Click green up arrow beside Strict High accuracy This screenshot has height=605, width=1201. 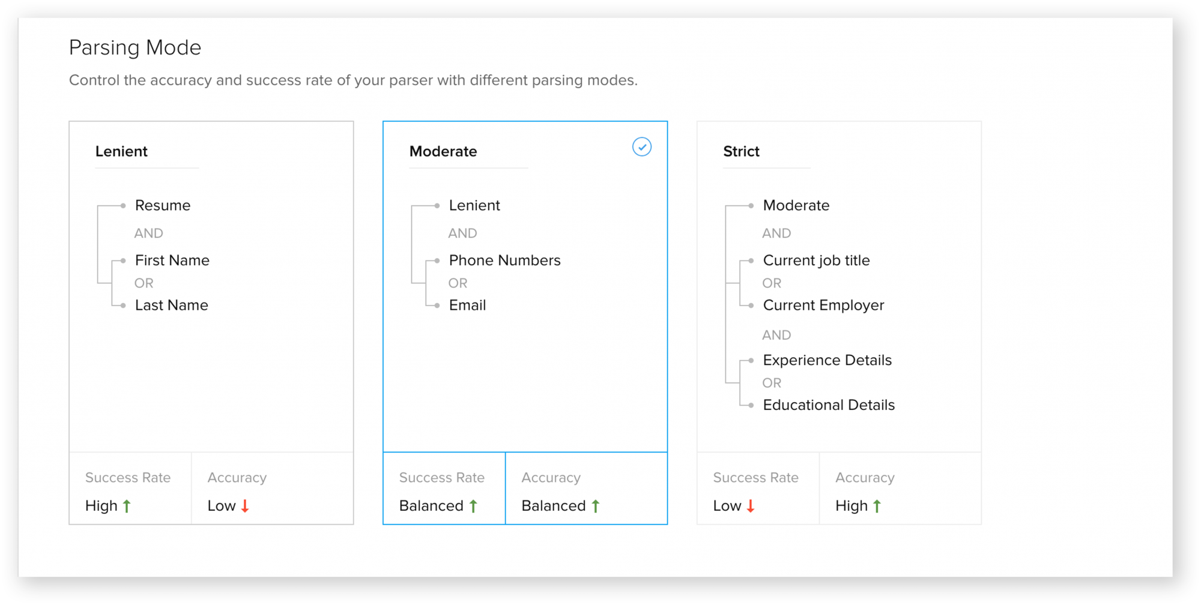tap(877, 506)
